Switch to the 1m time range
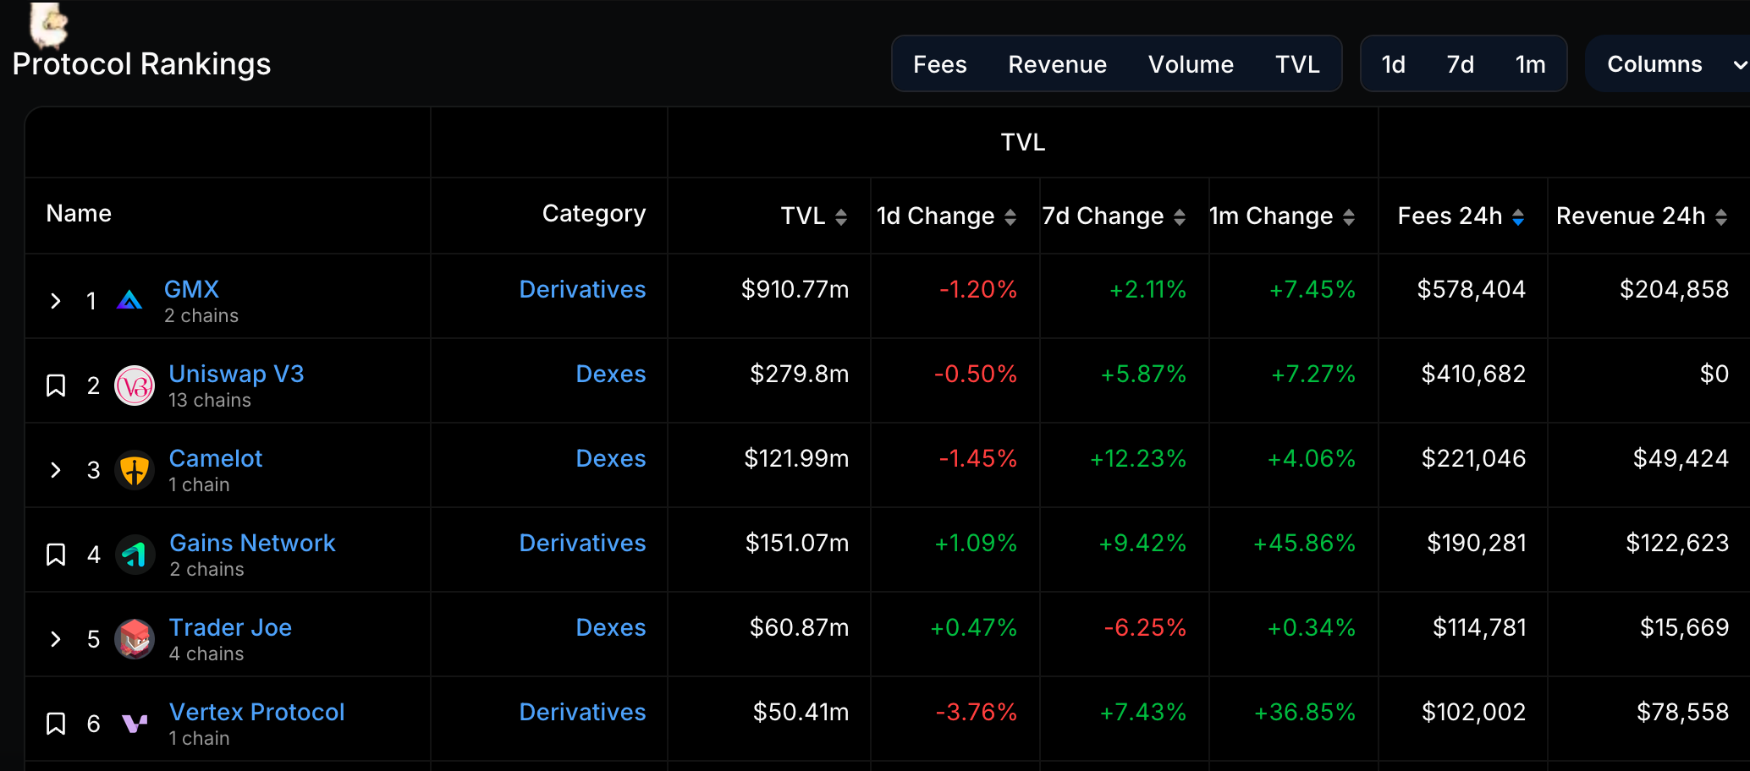Image resolution: width=1750 pixels, height=771 pixels. coord(1531,64)
